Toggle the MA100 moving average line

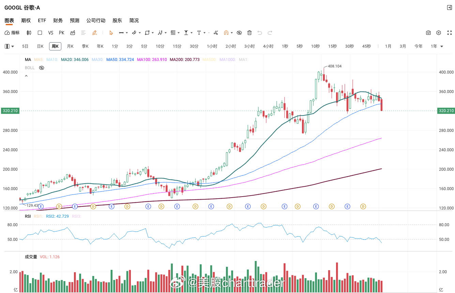[152, 60]
